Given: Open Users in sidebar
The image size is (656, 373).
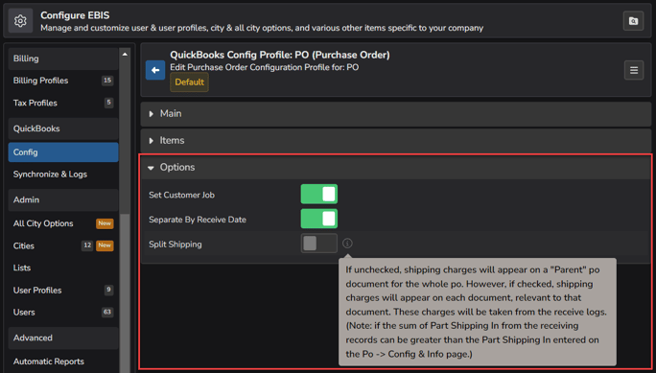Looking at the screenshot, I should pyautogui.click(x=63, y=313).
